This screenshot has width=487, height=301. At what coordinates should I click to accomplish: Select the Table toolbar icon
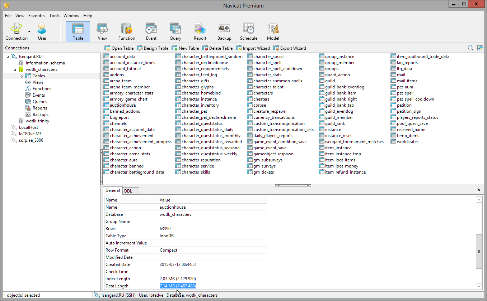[78, 31]
